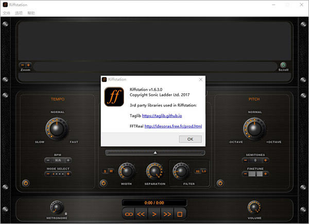This screenshot has width=309, height=224.
Task: Open the first menu (文件) in the menu bar
Action: click(x=6, y=13)
